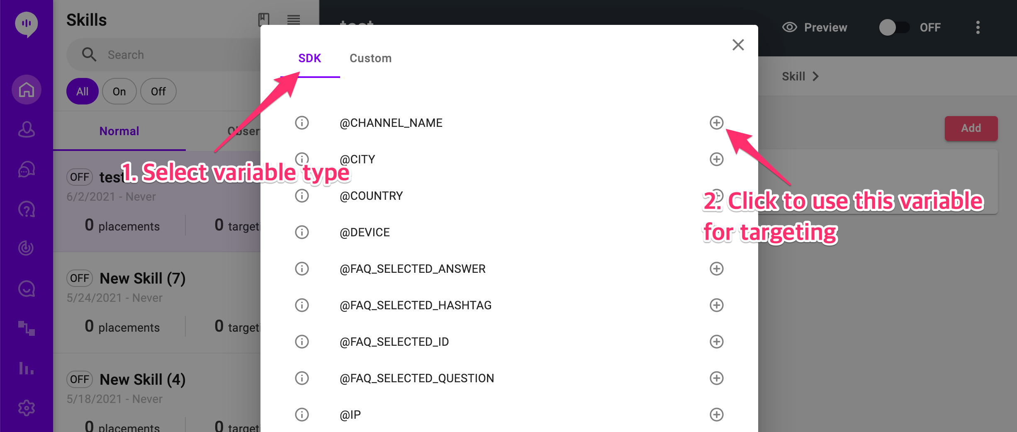Select the All filter chip

click(83, 91)
